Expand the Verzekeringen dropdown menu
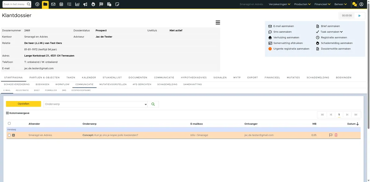This screenshot has height=182, width=370. pos(280,4)
